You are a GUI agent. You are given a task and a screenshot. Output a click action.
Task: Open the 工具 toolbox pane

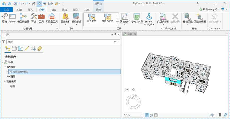(x=41, y=18)
